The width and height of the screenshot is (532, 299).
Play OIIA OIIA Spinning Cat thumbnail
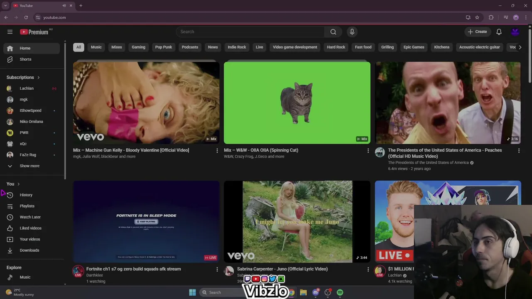click(297, 103)
